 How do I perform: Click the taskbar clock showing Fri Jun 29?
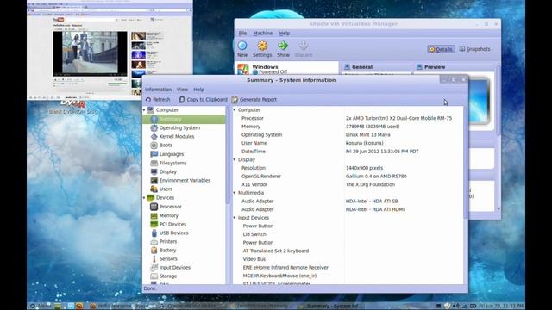pyautogui.click(x=501, y=307)
